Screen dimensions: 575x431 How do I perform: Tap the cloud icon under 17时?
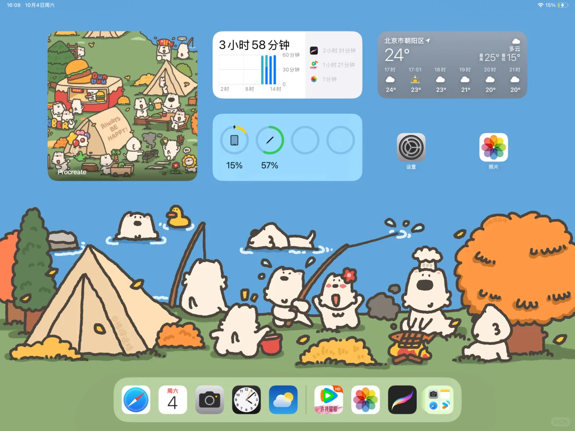click(390, 79)
